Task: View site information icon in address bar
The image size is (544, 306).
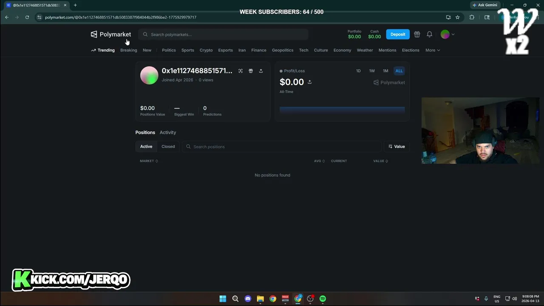Action: point(40,17)
